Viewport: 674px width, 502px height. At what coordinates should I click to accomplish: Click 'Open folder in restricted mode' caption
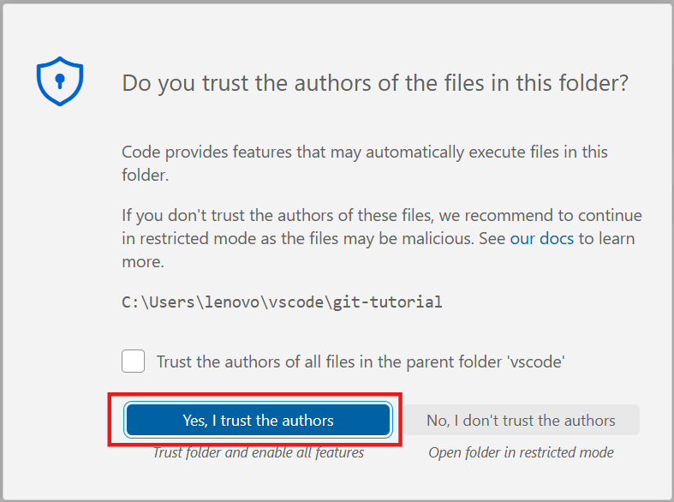[x=521, y=452]
